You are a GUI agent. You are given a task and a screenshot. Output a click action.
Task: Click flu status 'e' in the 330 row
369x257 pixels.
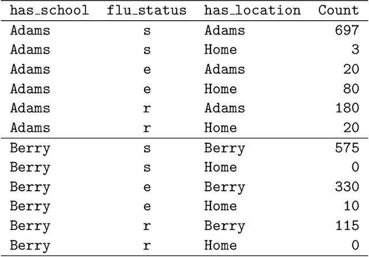coord(147,187)
